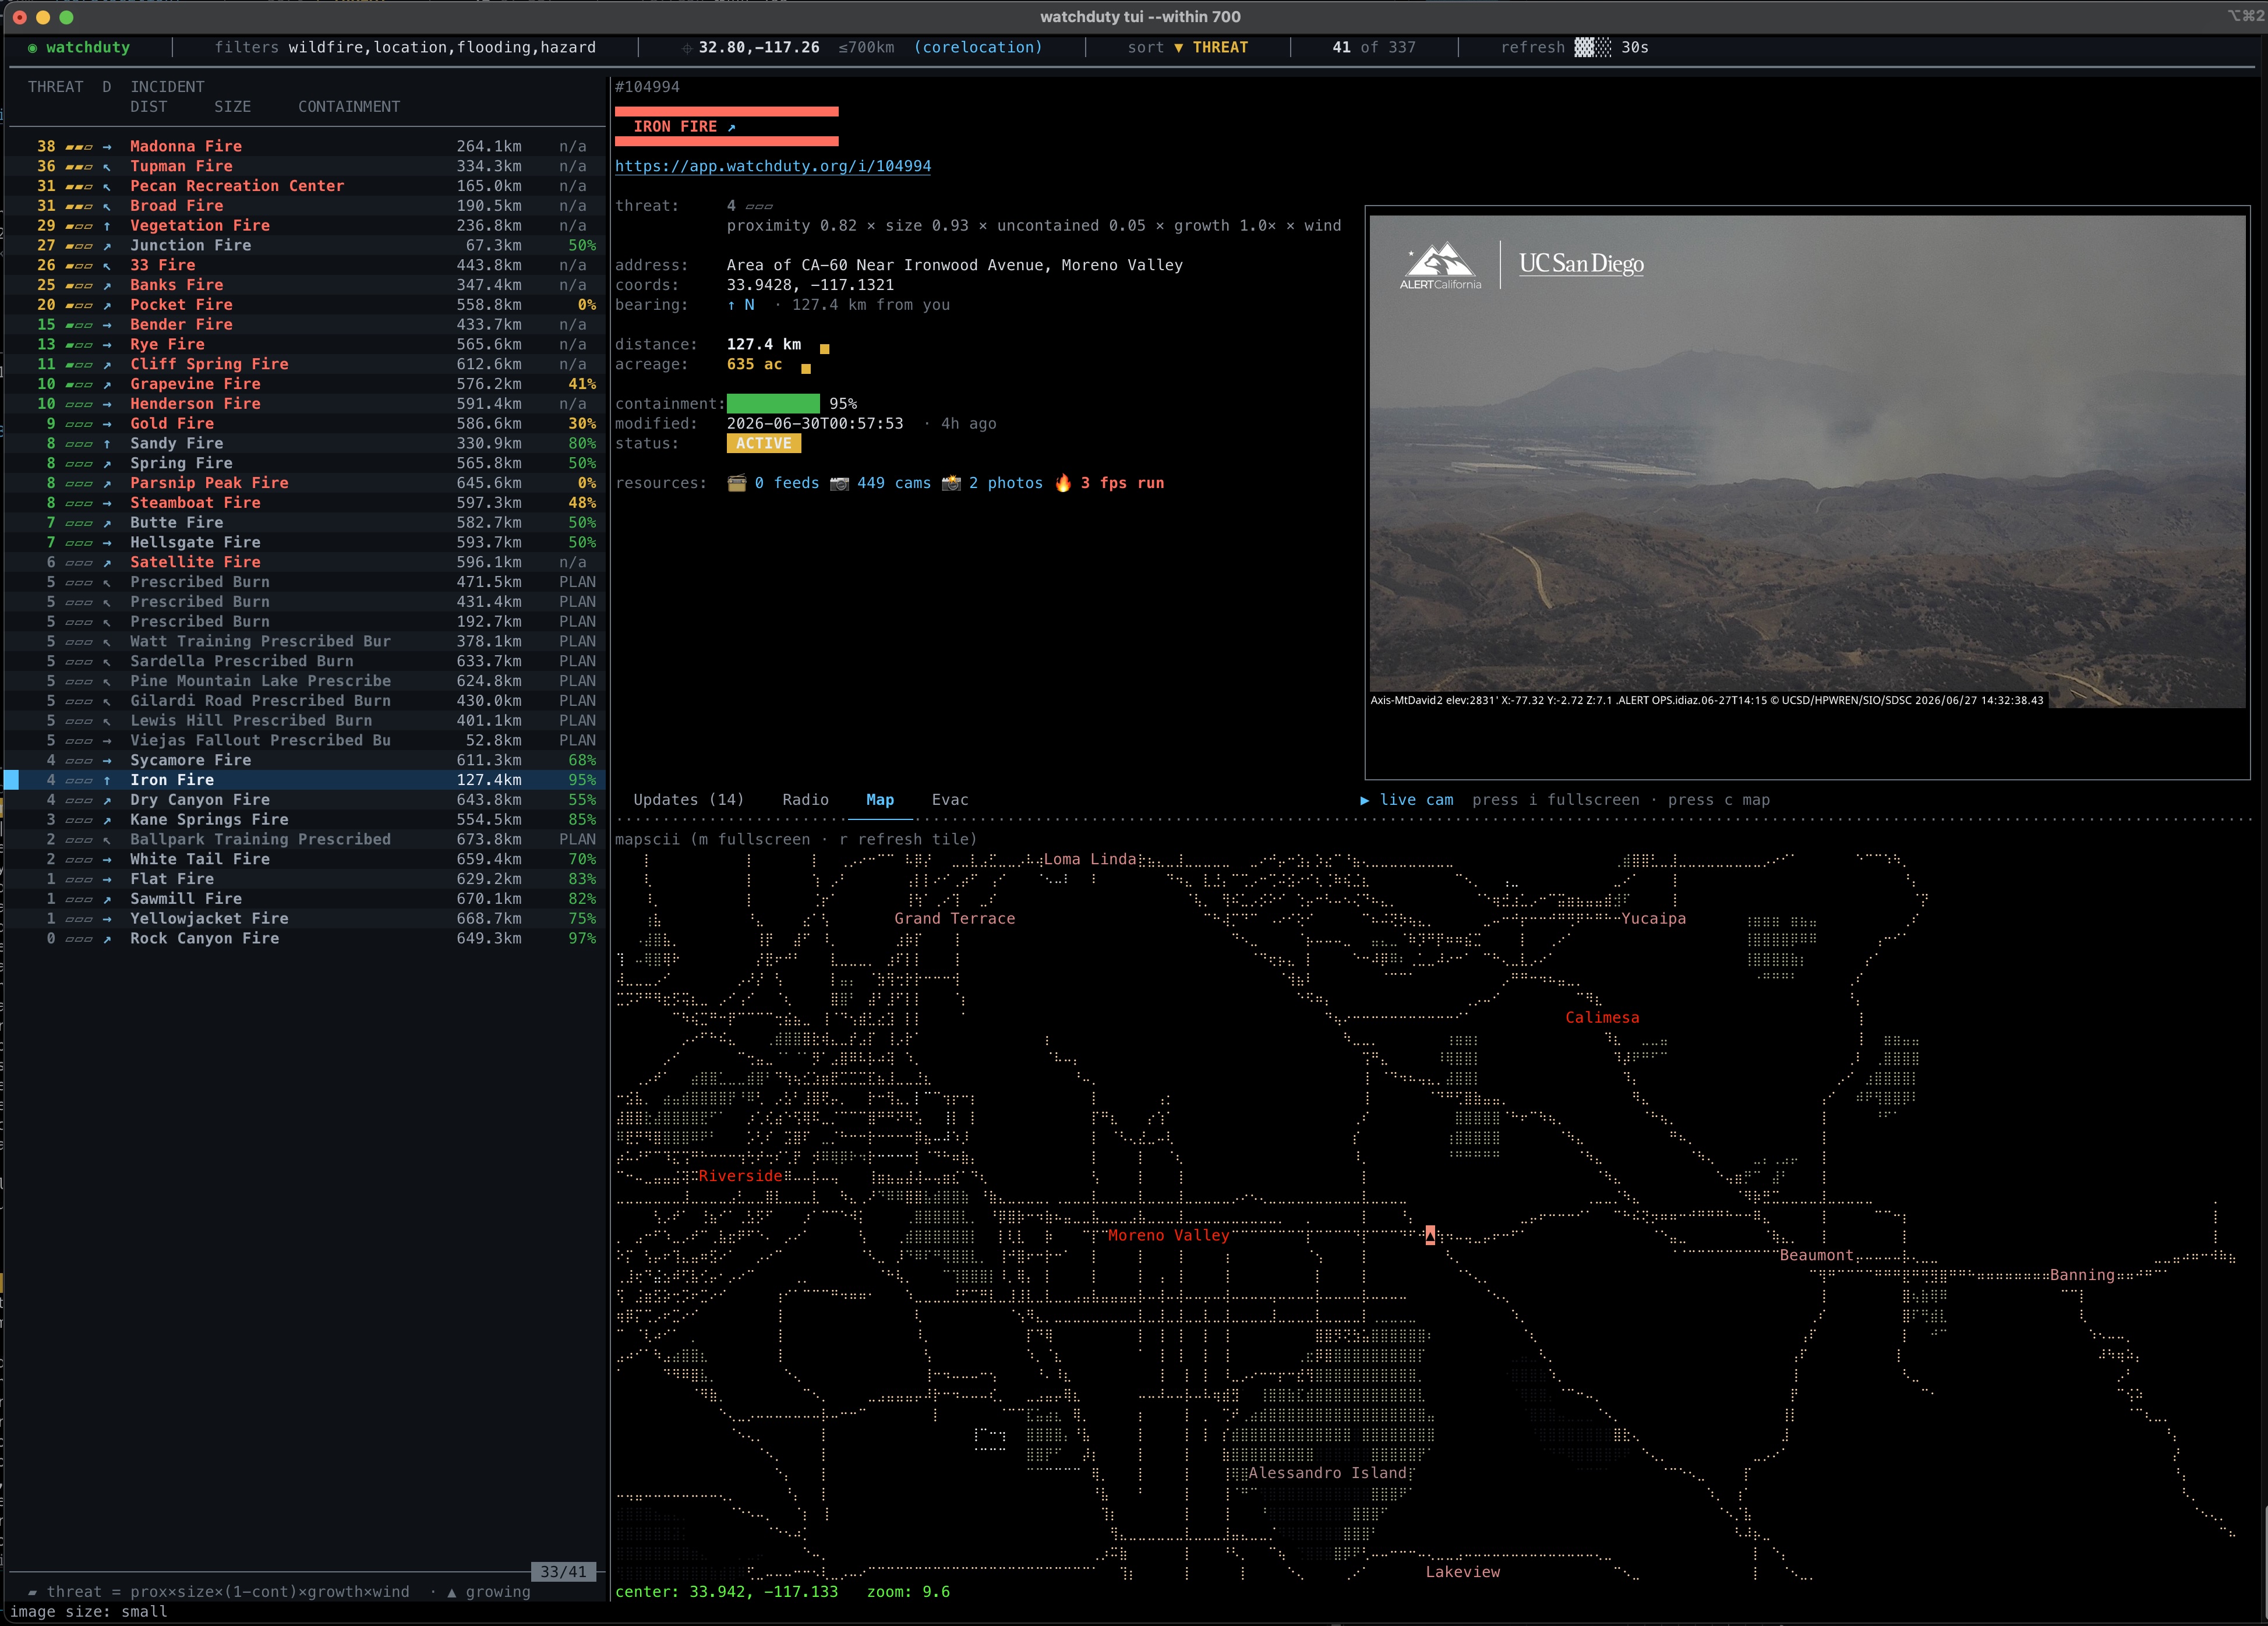The image size is (2268, 1626).
Task: Click the Spring Fire 50% containment value
Action: pos(582,464)
